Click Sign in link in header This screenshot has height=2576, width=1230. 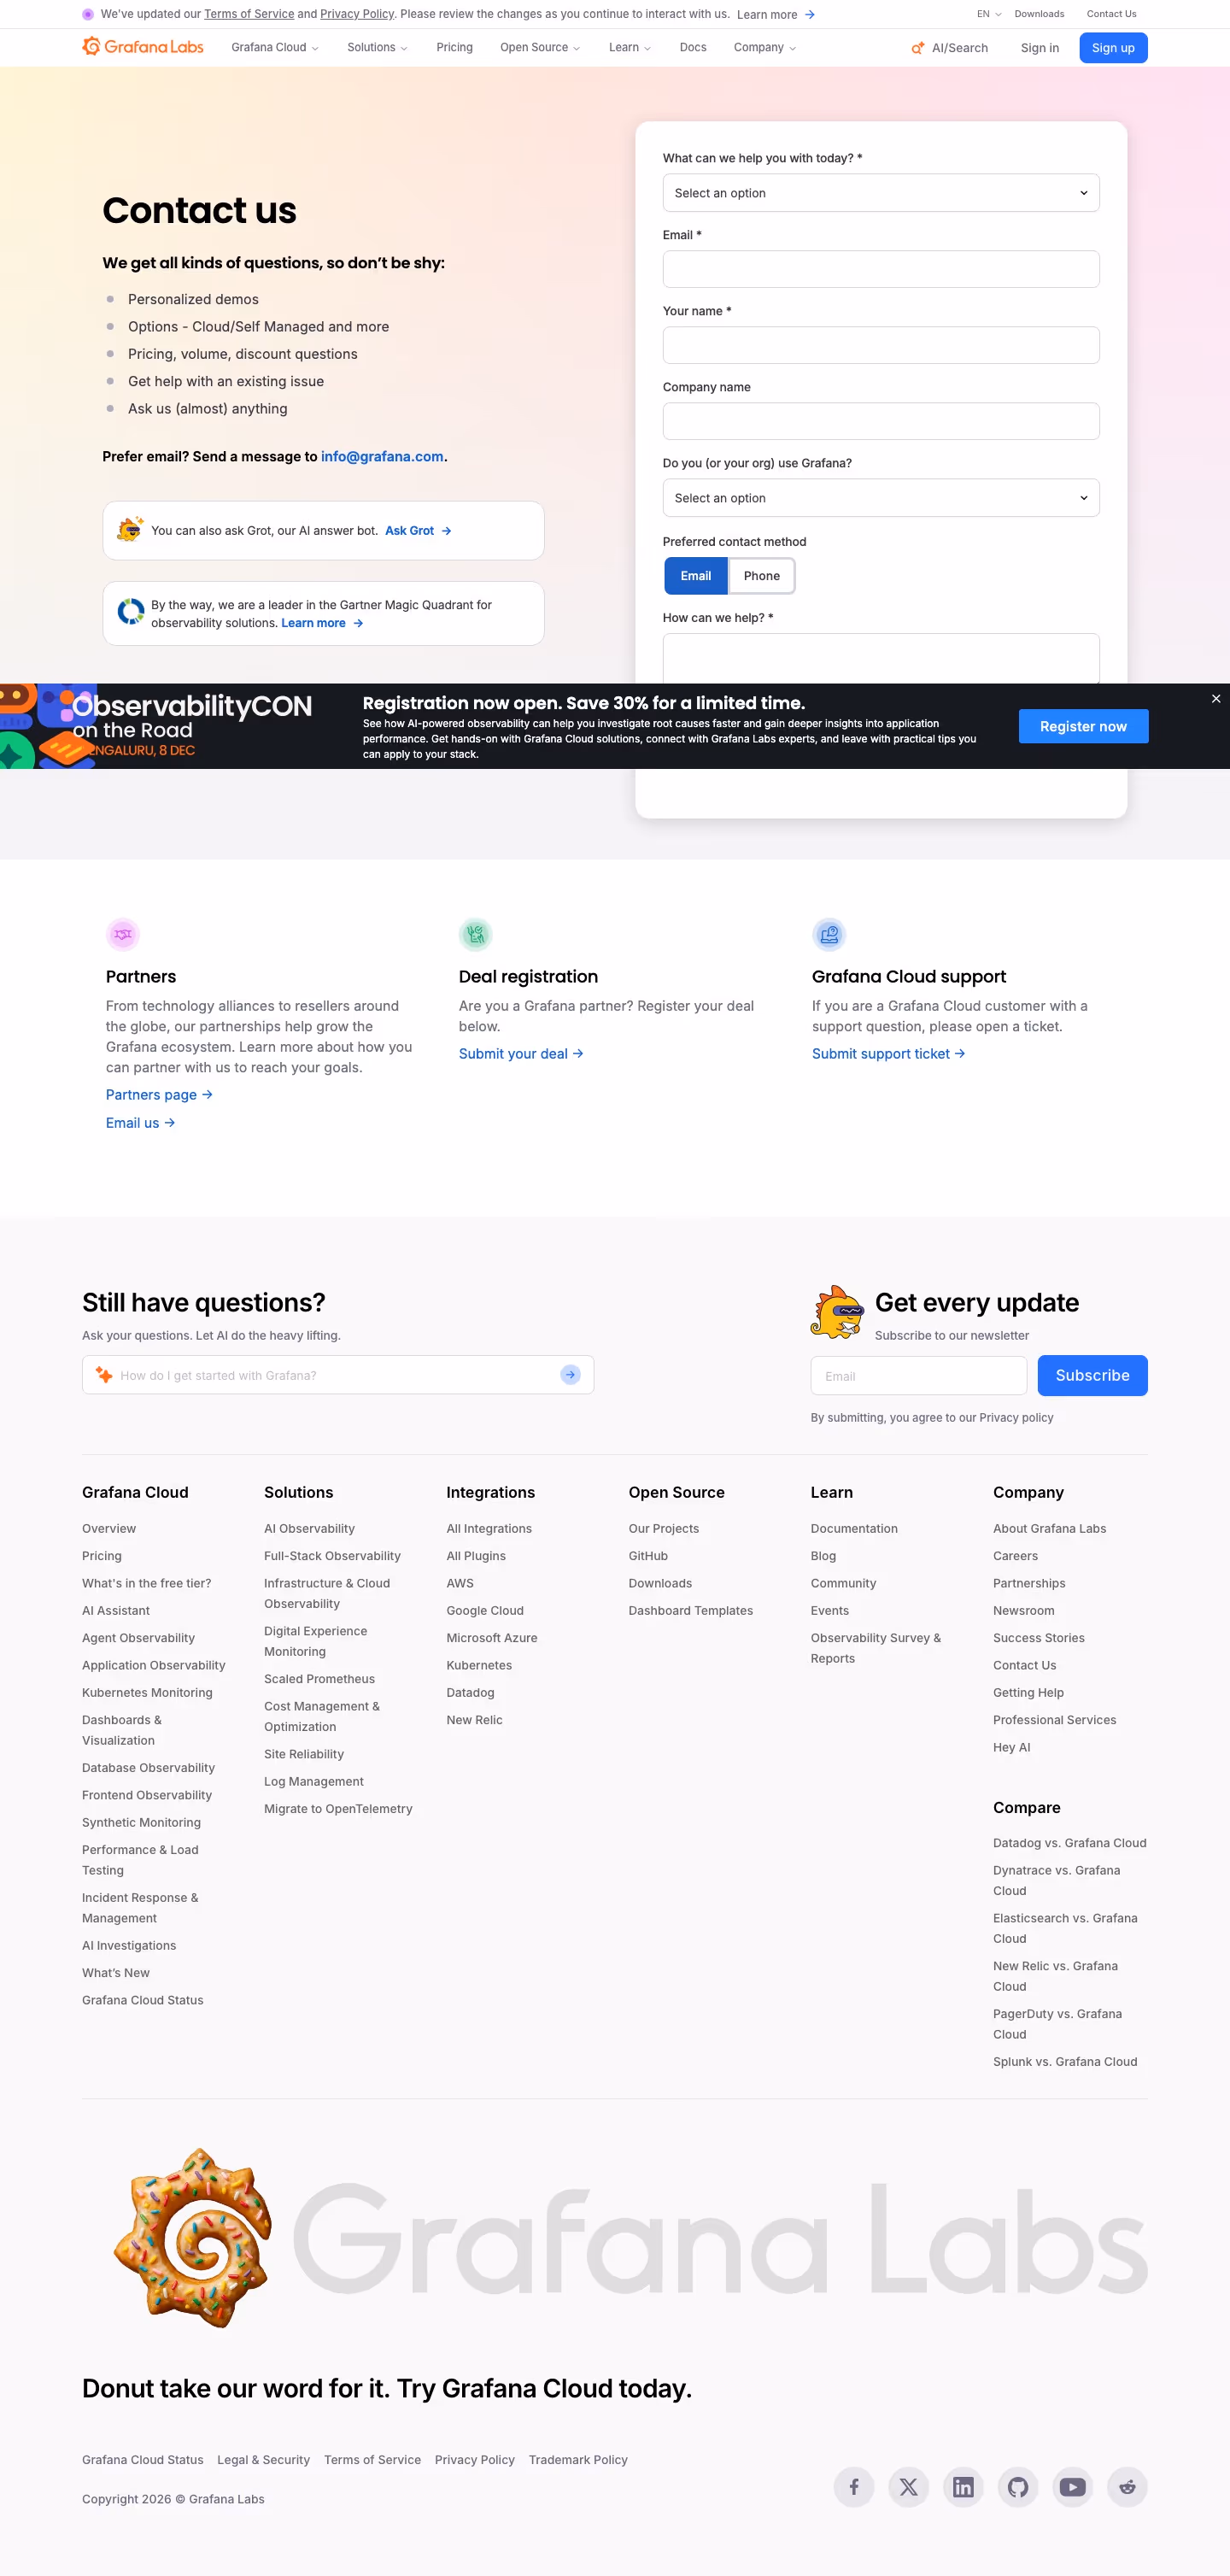[1039, 48]
